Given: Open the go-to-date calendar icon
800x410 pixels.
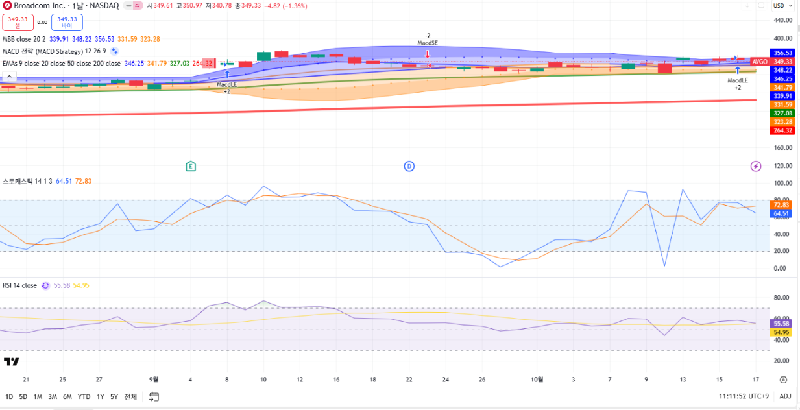Looking at the screenshot, I should click(154, 396).
